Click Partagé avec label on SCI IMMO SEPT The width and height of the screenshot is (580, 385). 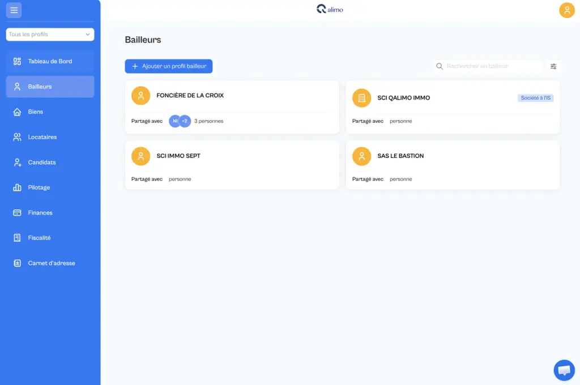147,179
